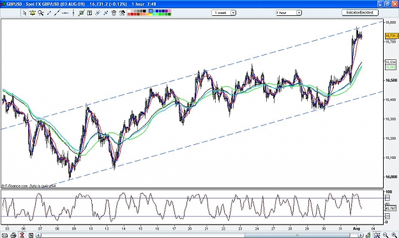Image resolution: width=399 pixels, height=238 pixels.
Task: Open the indicators chart icon with checkmark
Action: (x=82, y=13)
